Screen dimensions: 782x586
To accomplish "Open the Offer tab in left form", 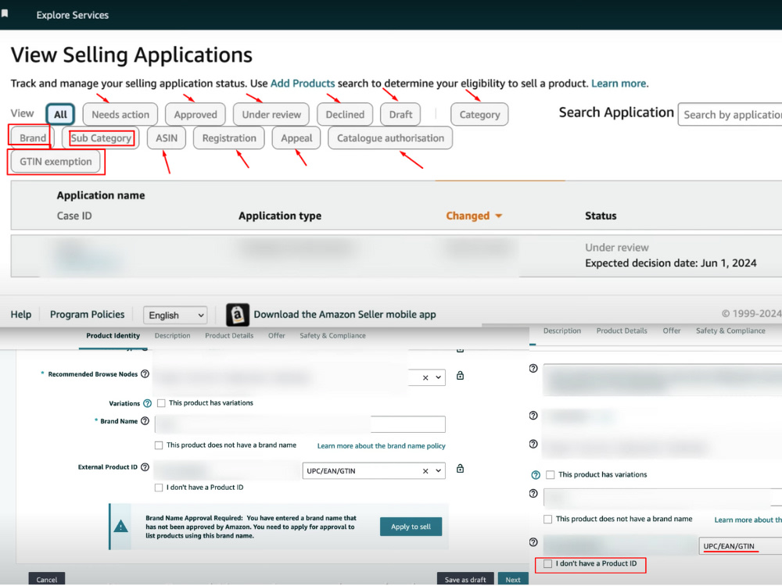I will (x=276, y=336).
